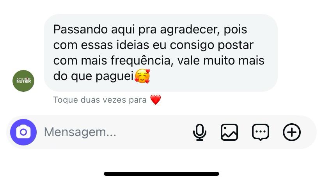Viewport: 323px width, 182px height.
Task: Click the 'Amo Nutrir' logo text on avatar
Action: pos(23,80)
